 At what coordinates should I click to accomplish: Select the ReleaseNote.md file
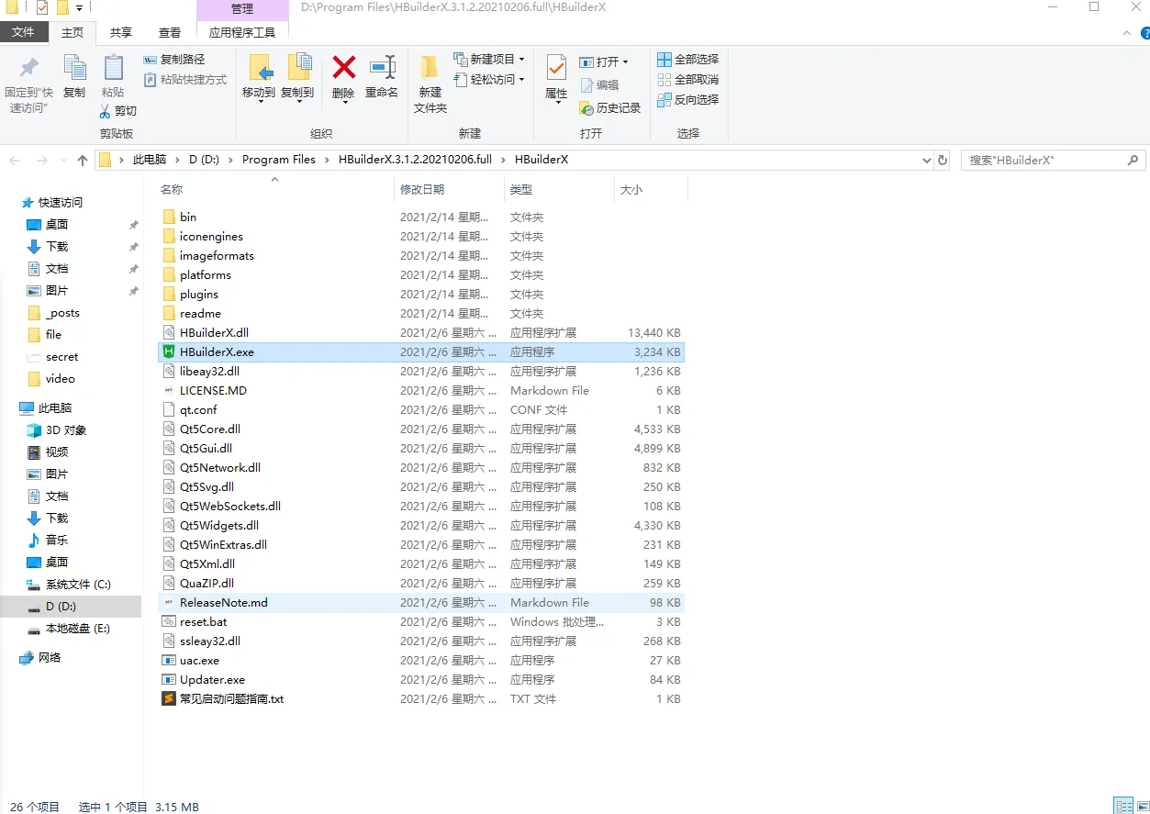pyautogui.click(x=420, y=603)
